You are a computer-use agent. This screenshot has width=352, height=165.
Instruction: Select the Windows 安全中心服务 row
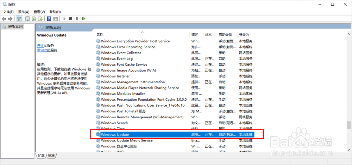(175, 146)
